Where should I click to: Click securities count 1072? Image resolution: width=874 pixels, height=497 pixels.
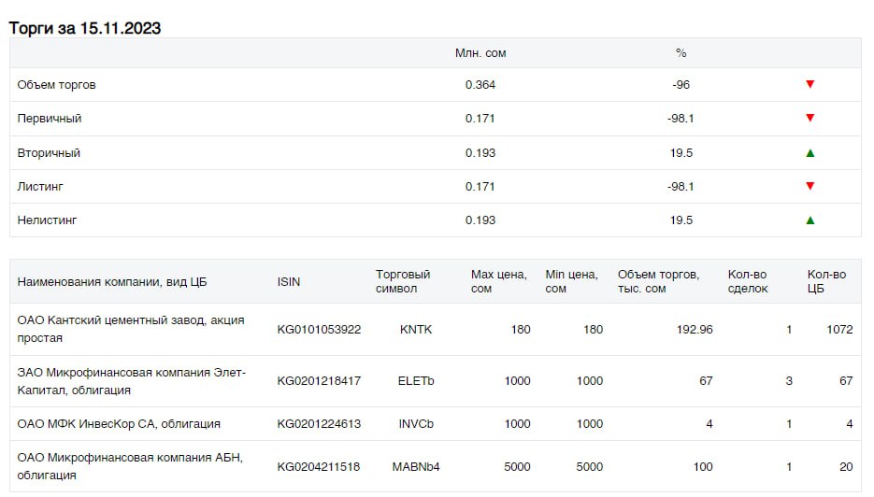point(839,329)
